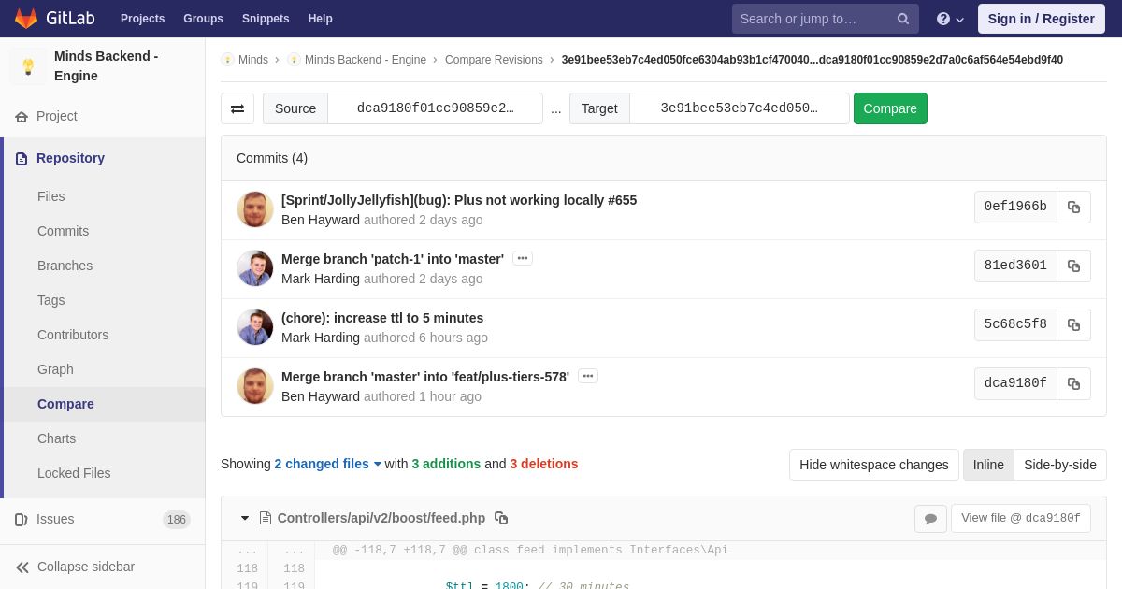Open the Help dropdown menu
This screenshot has height=589, width=1122.
coord(950,19)
